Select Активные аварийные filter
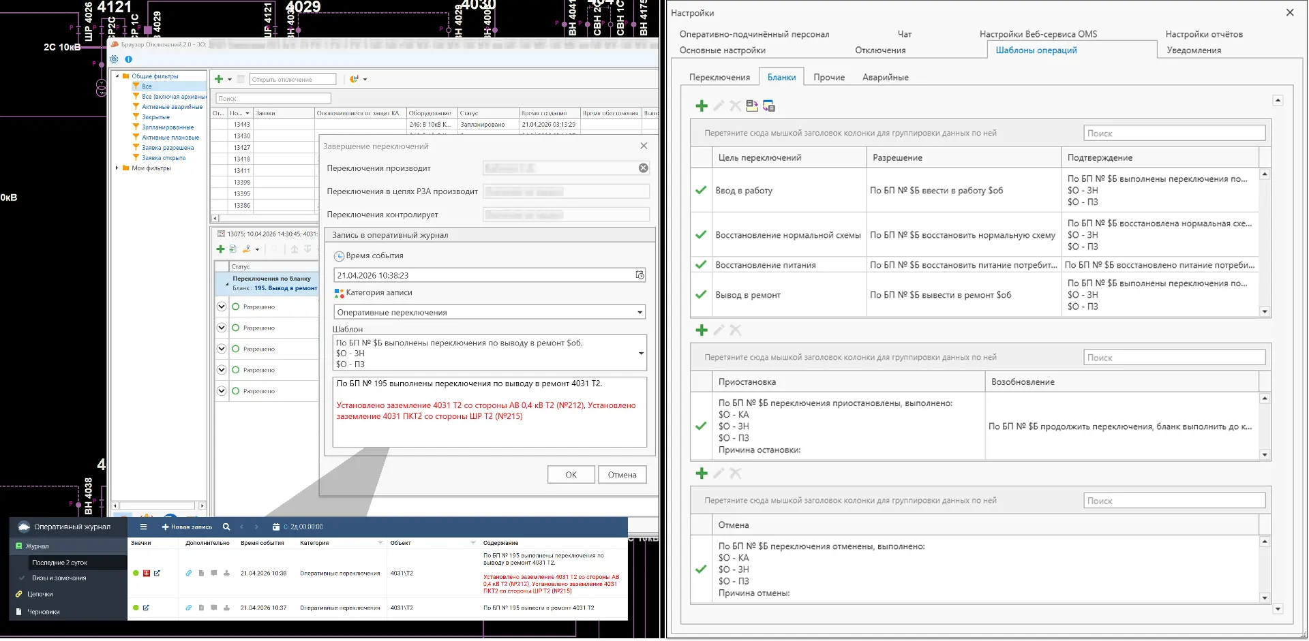Image resolution: width=1309 pixels, height=641 pixels. (172, 107)
